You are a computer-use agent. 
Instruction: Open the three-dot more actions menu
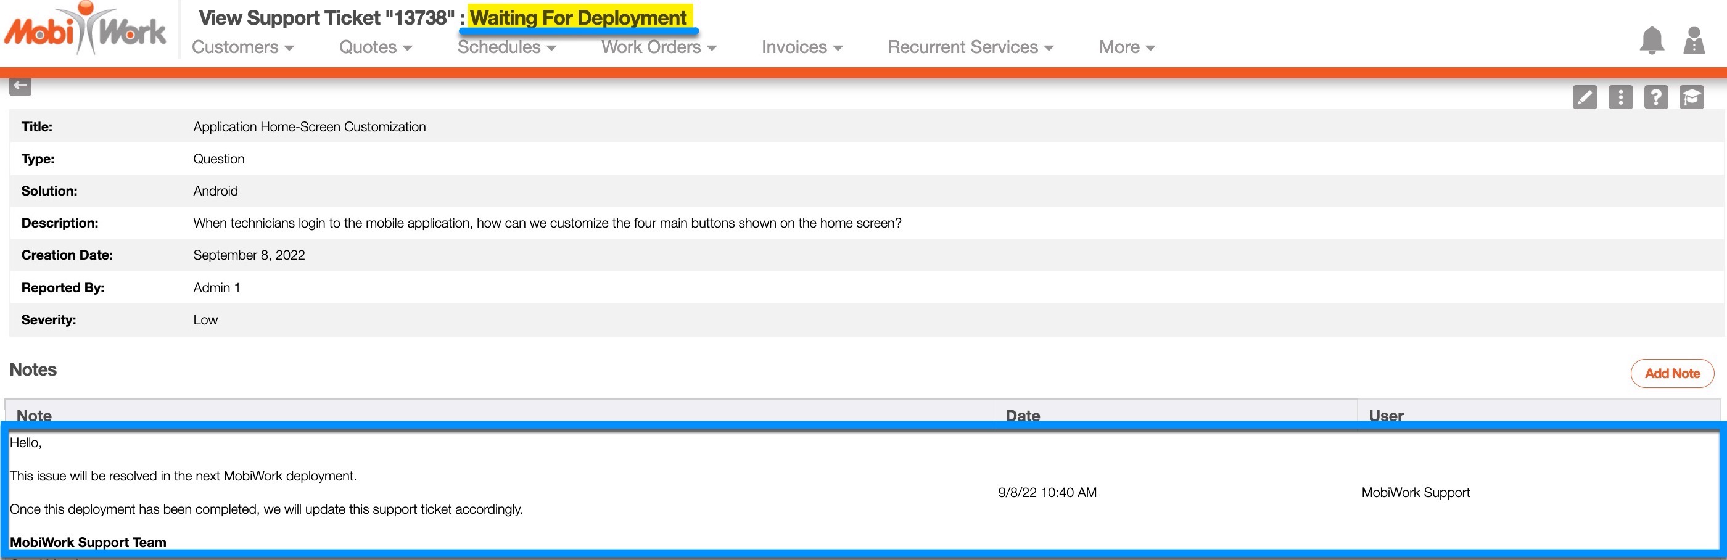coord(1620,97)
